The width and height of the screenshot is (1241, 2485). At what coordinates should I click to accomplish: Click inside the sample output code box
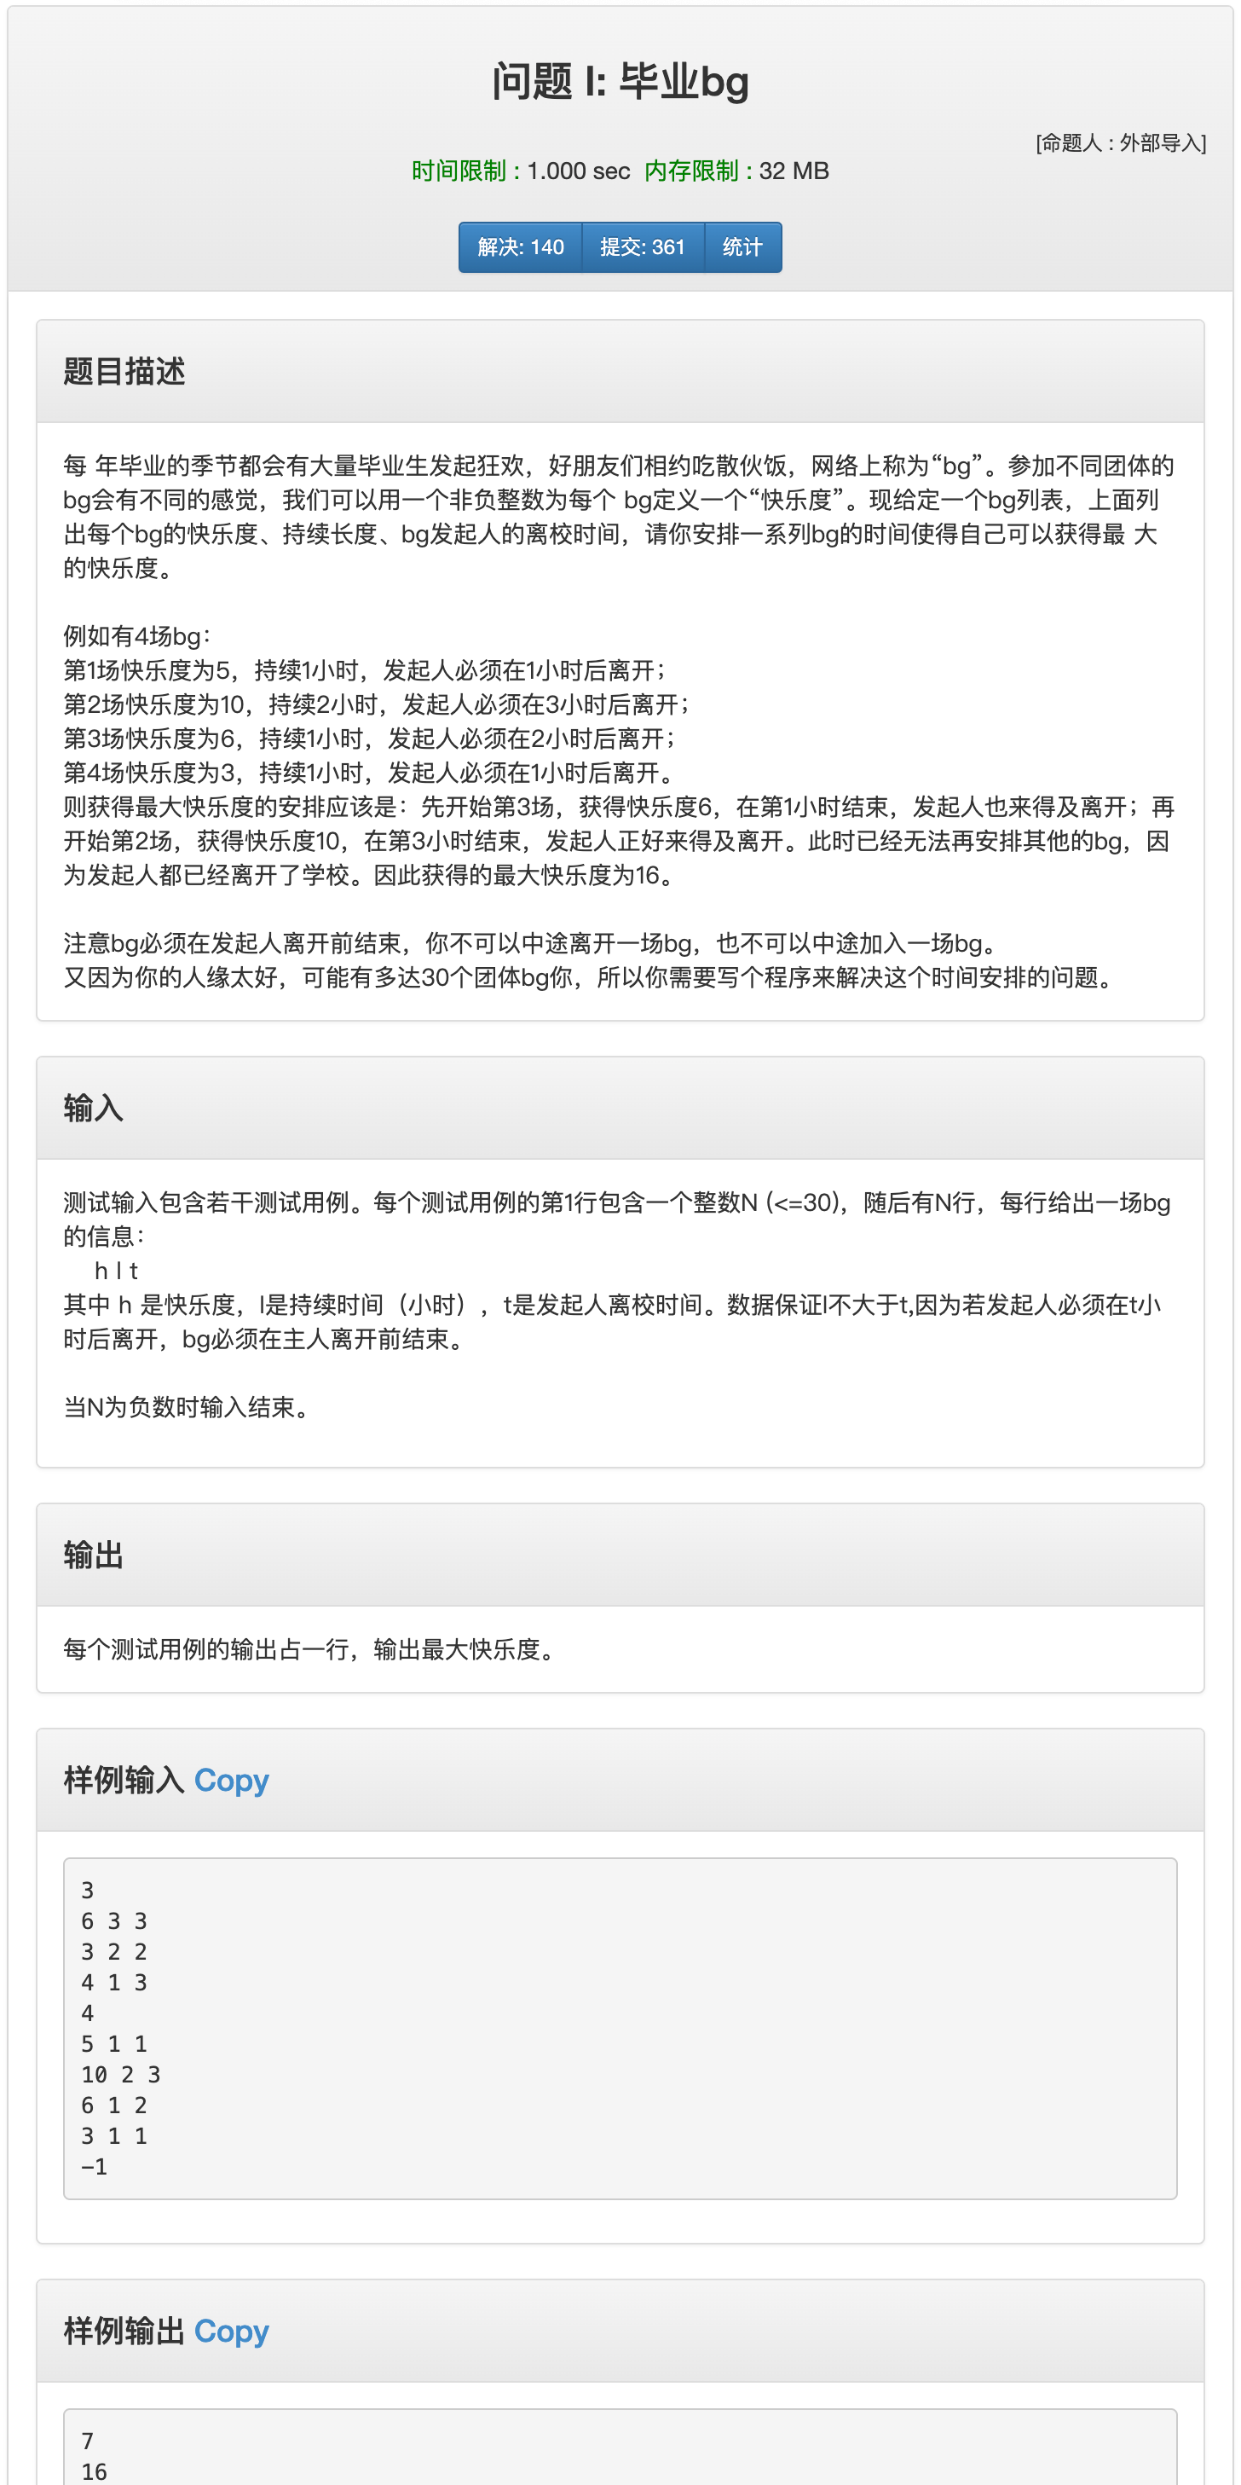(x=620, y=2447)
